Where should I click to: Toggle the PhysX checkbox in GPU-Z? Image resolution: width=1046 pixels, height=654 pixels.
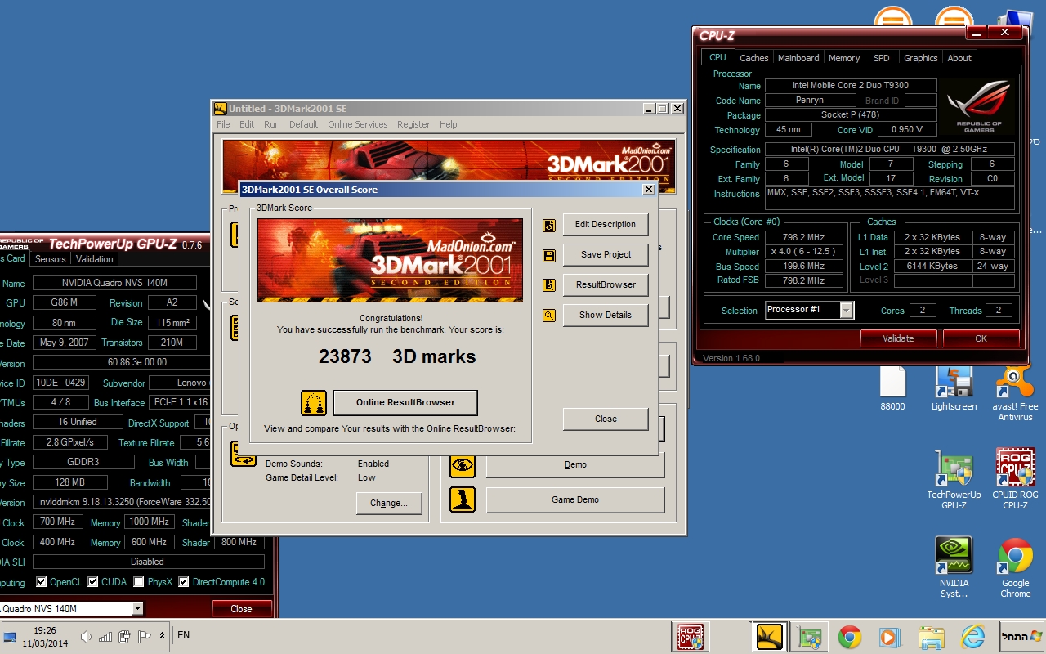coord(139,582)
